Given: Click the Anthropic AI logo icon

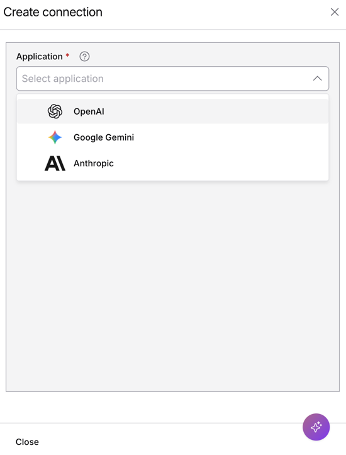Looking at the screenshot, I should tap(55, 163).
